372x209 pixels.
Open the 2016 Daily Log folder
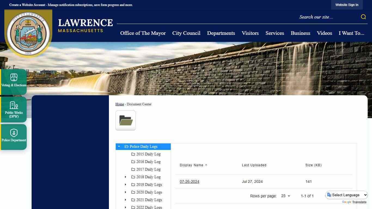[148, 162]
